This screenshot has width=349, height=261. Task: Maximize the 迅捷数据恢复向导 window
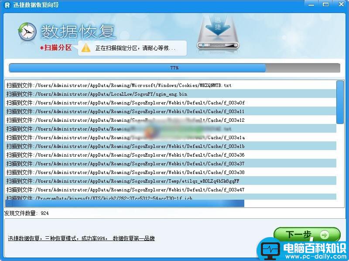pos(325,4)
